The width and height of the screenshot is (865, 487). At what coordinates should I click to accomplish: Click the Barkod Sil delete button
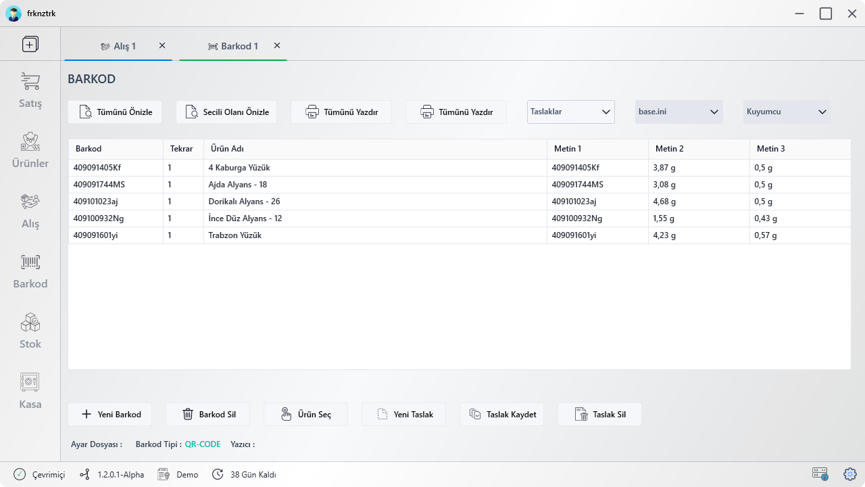tap(208, 414)
